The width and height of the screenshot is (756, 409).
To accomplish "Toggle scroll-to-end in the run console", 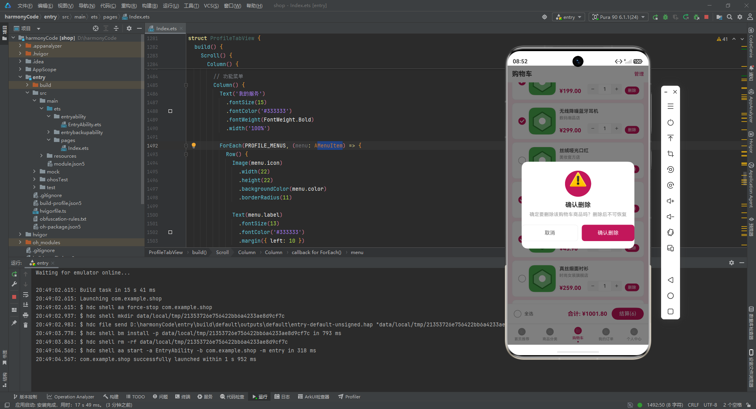I will [26, 305].
